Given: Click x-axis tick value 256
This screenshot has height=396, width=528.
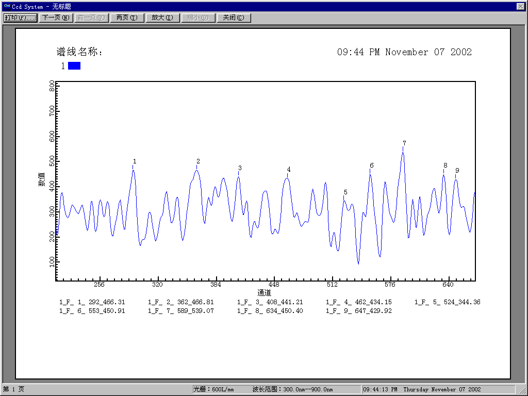Looking at the screenshot, I should click(x=99, y=285).
